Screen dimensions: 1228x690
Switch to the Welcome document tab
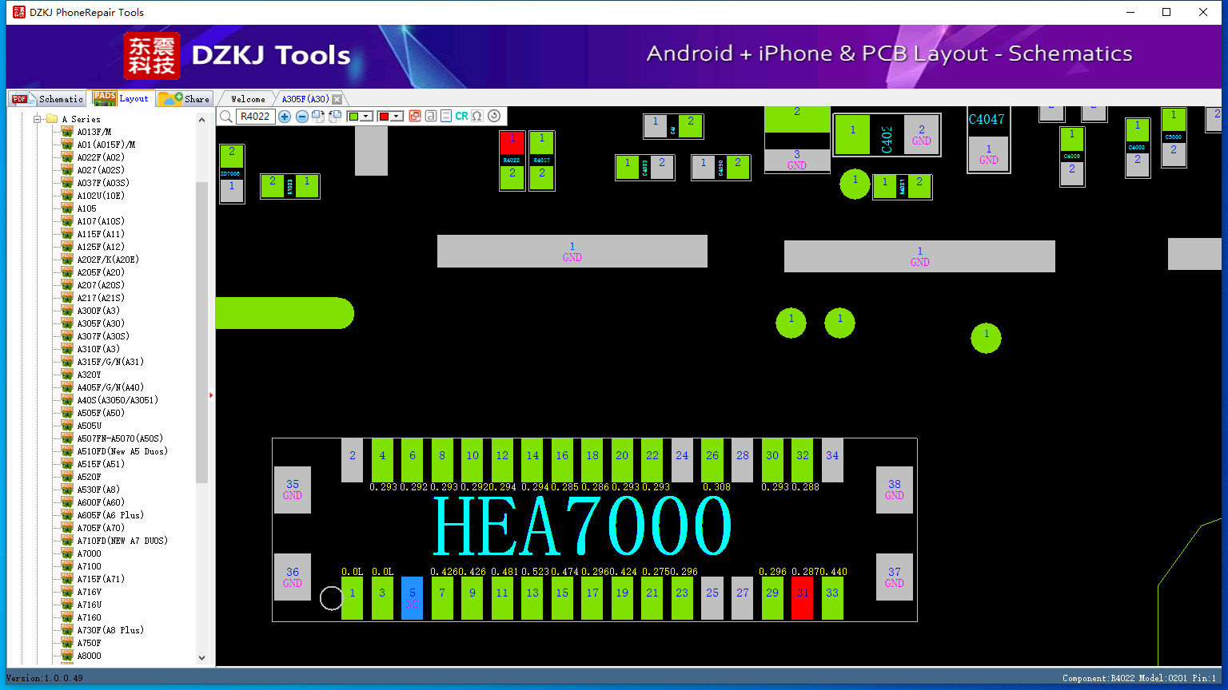pyautogui.click(x=248, y=99)
